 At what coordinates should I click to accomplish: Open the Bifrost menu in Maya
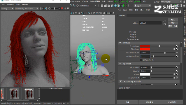point(110,1)
